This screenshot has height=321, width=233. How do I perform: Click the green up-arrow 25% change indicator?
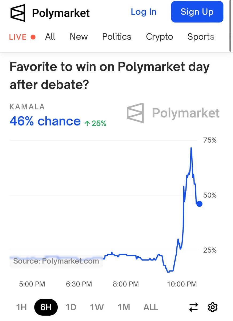click(x=95, y=123)
